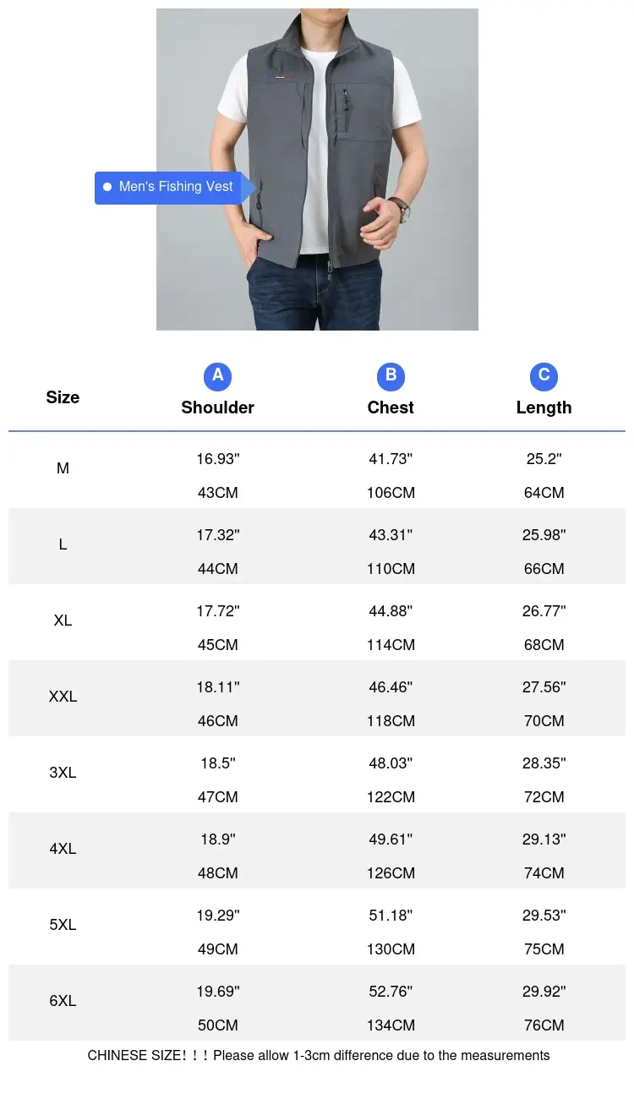Click the blue circle C icon
Viewport: 634px width, 1099px height.
(x=544, y=376)
